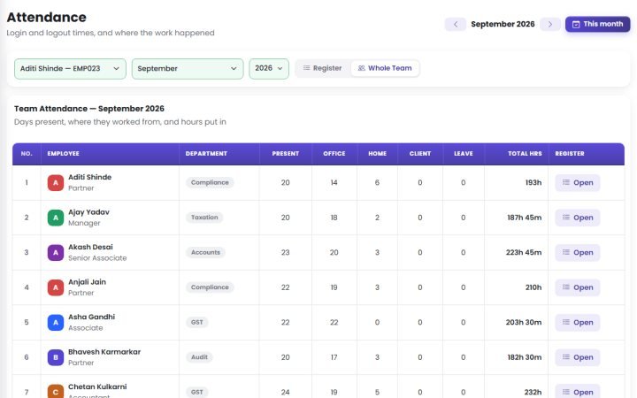Go to previous month with left chevron
The image size is (637, 398).
[x=456, y=25]
